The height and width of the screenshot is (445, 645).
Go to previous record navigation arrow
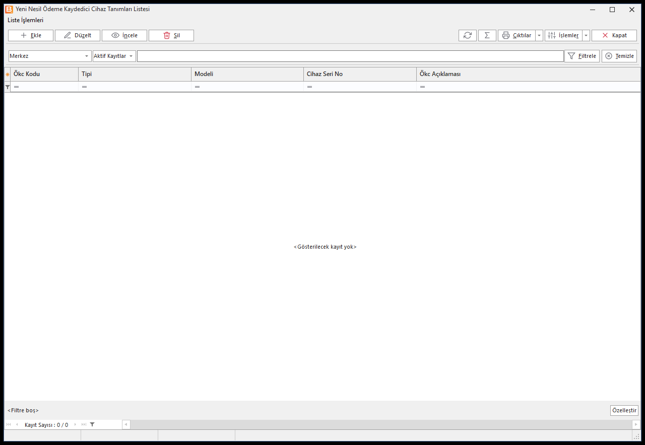coord(17,424)
